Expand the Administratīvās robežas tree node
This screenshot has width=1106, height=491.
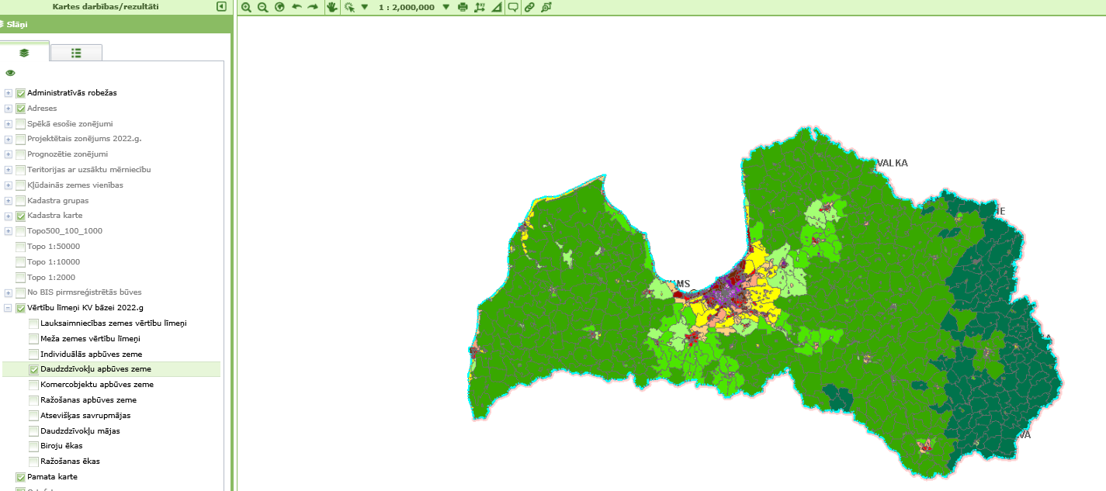tap(9, 93)
